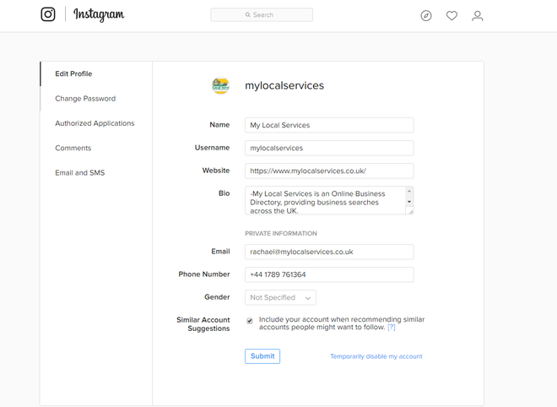The width and height of the screenshot is (557, 407).
Task: Select the Edit Profile tab
Action: (x=73, y=73)
